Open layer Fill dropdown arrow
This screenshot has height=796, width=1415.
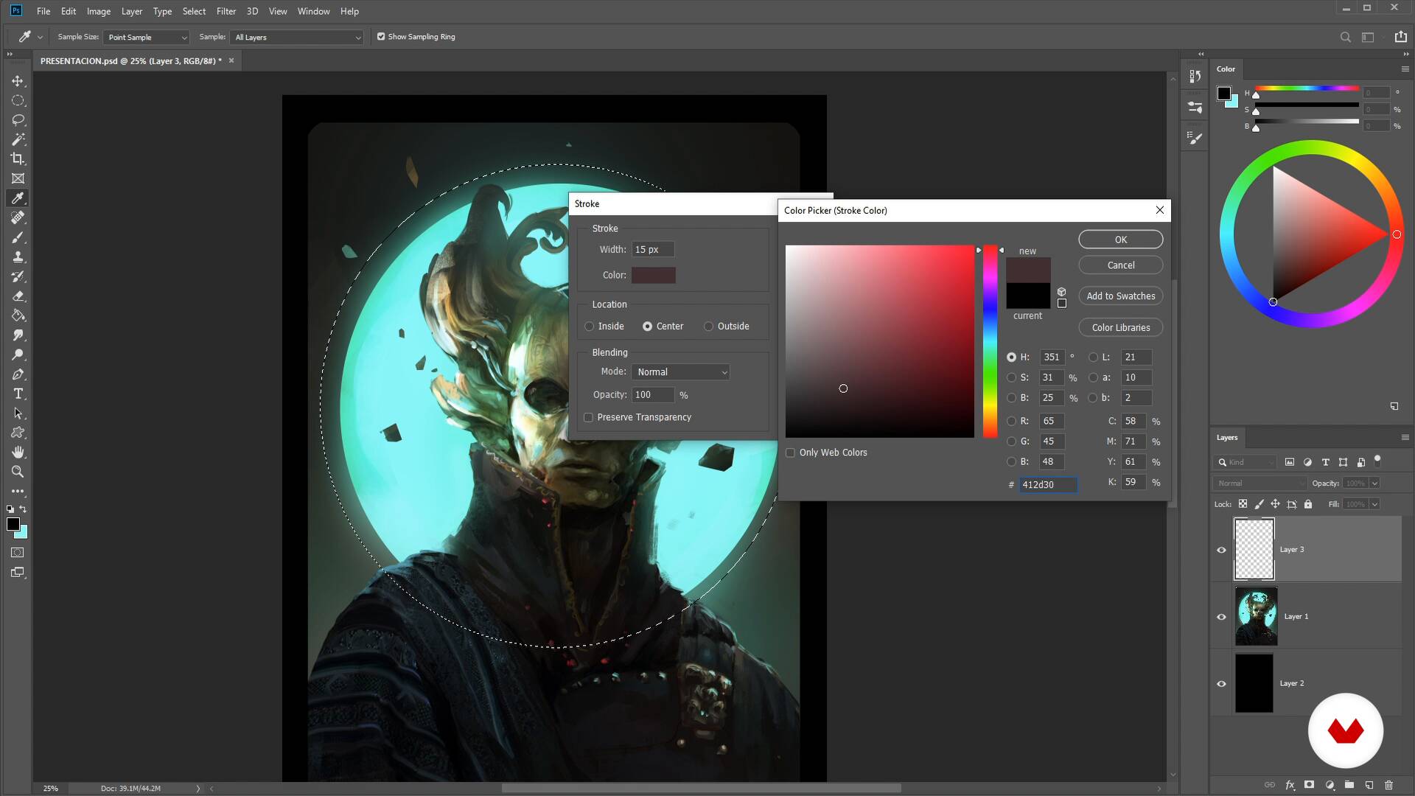1374,504
